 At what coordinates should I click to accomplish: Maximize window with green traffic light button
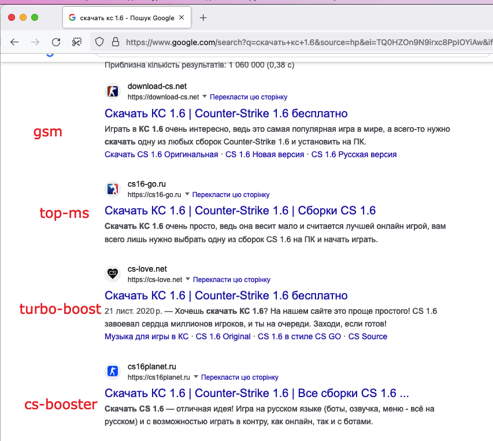point(35,17)
